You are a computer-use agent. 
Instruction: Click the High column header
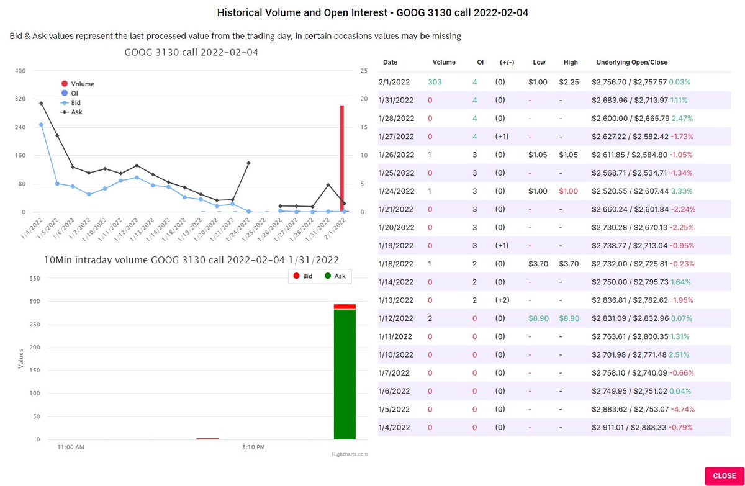(571, 62)
